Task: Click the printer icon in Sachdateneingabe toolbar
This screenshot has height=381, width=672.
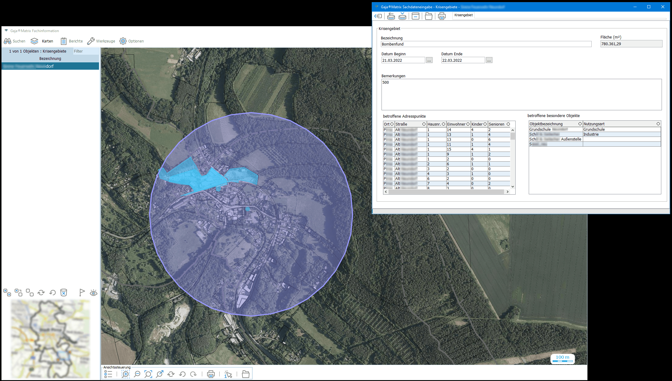Action: point(442,16)
